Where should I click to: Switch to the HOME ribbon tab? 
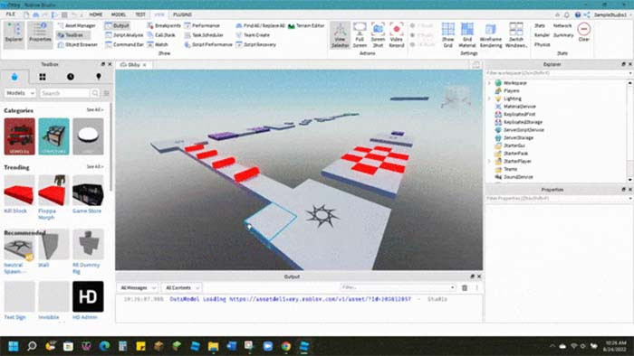click(96, 14)
